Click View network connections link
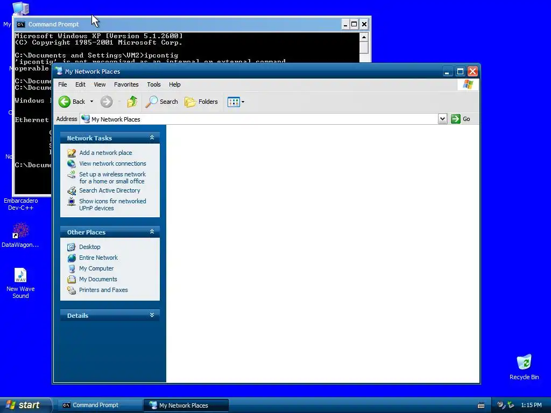The height and width of the screenshot is (413, 551). pyautogui.click(x=112, y=163)
